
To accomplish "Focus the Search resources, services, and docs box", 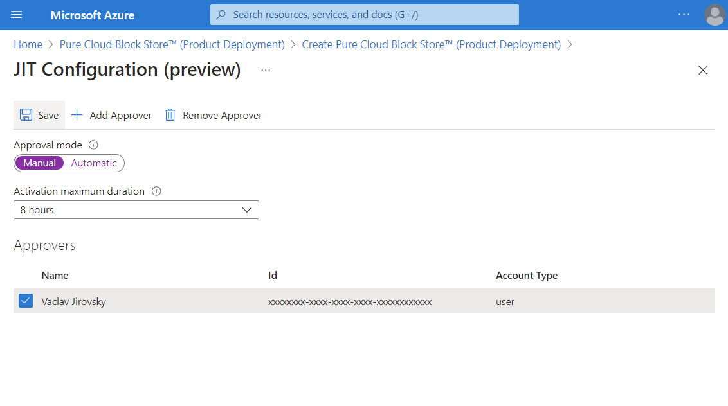I will [x=365, y=15].
